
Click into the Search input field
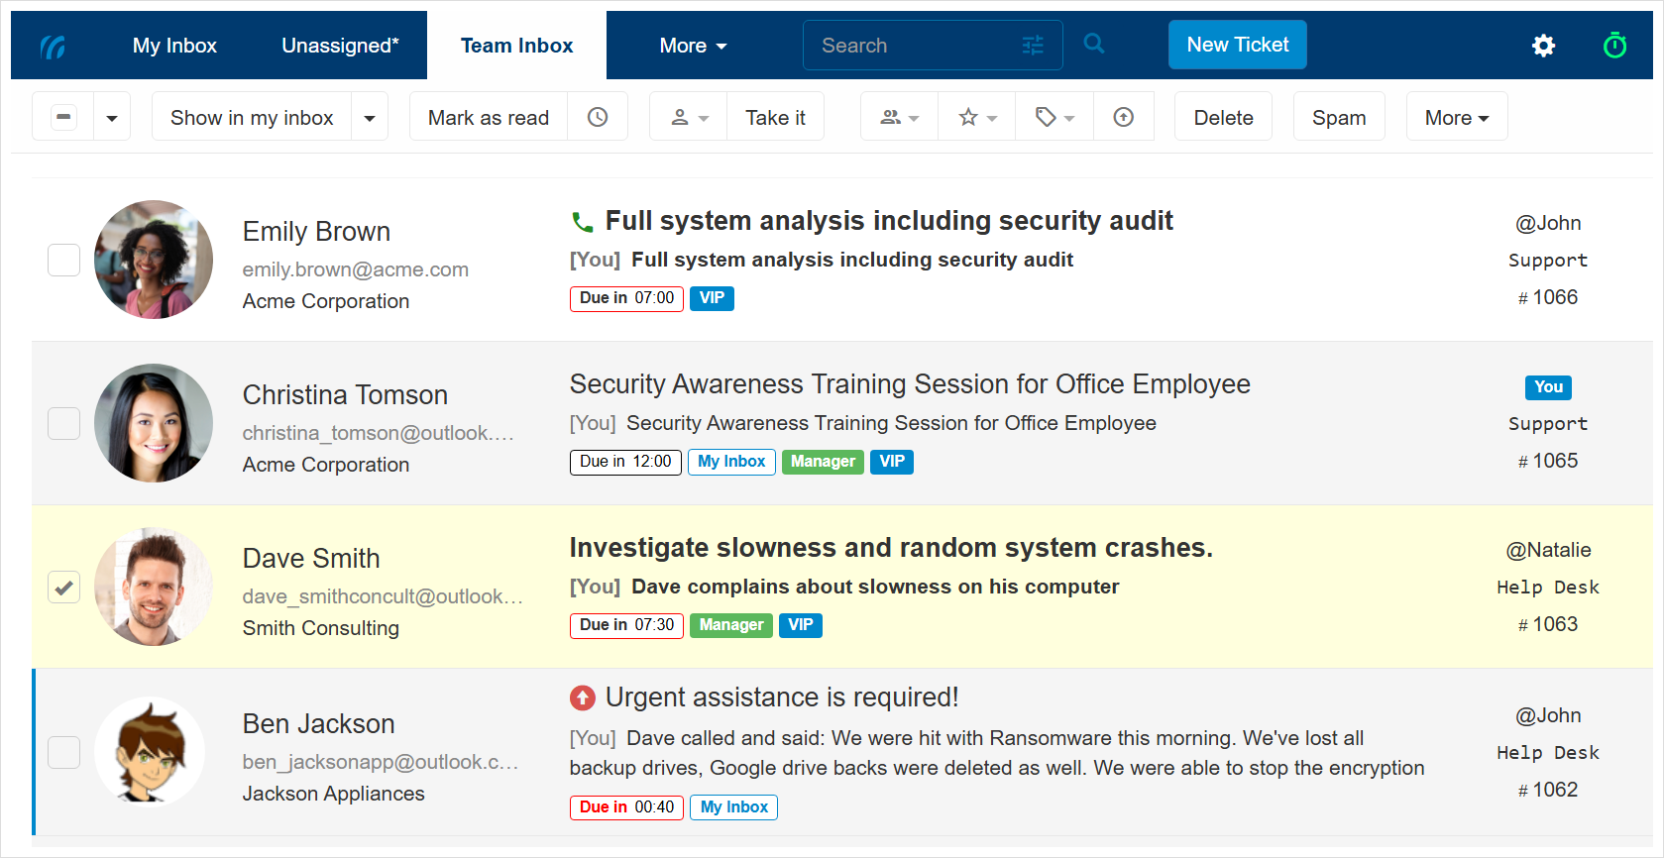(912, 46)
